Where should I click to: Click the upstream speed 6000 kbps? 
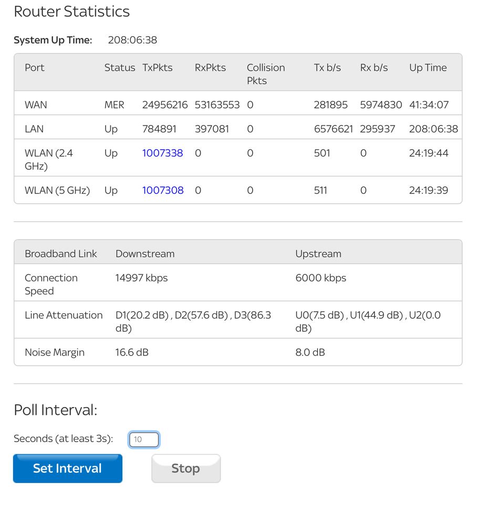coord(320,278)
